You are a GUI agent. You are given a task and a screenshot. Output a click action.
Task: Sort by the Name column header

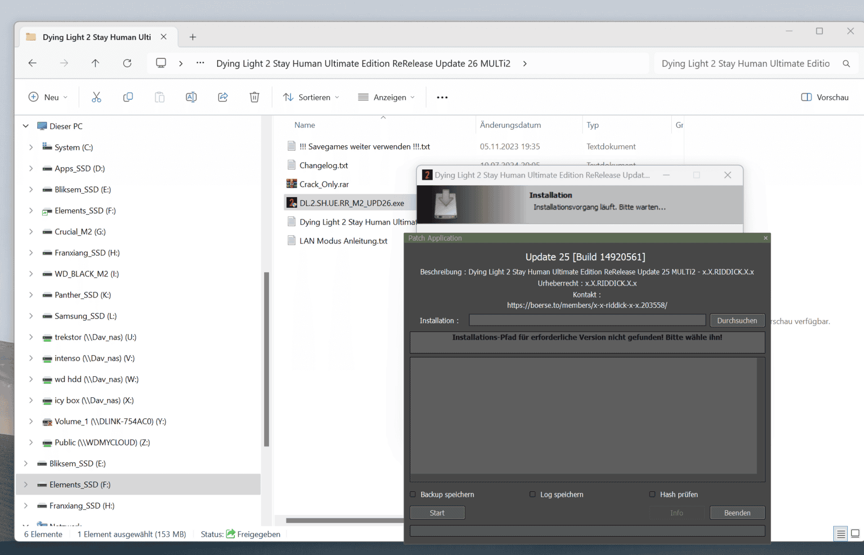pos(305,125)
